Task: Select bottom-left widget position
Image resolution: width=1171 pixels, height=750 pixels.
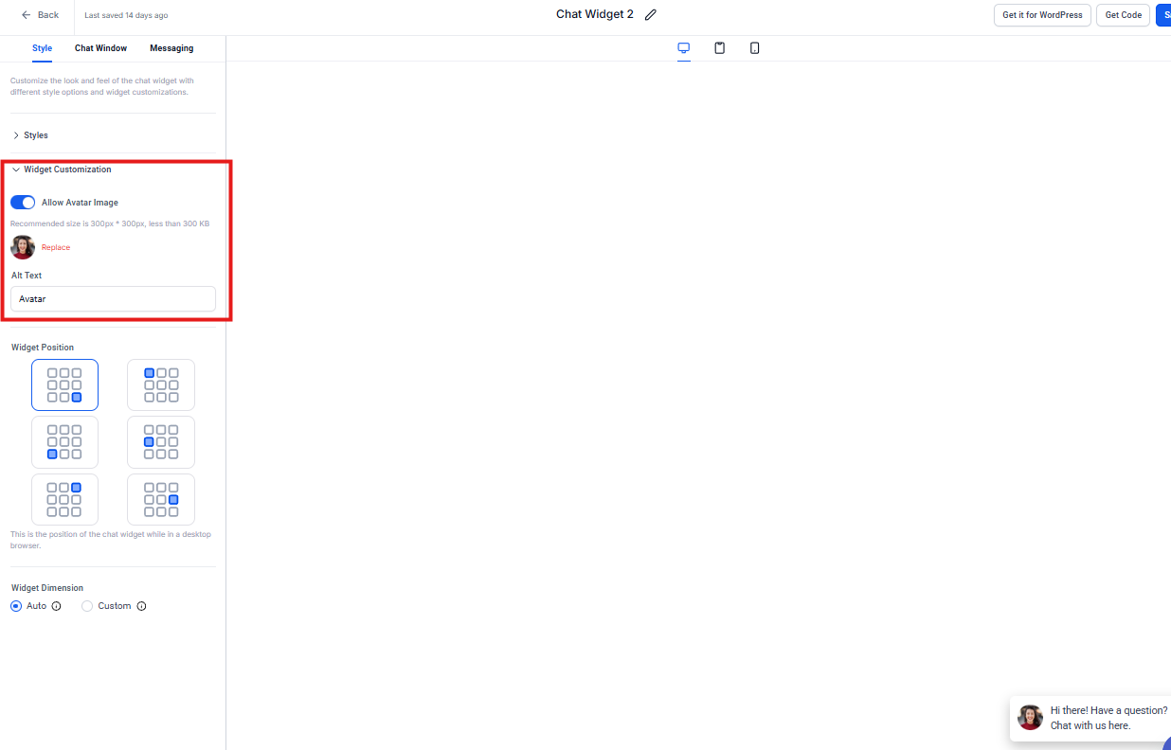Action: coord(64,442)
